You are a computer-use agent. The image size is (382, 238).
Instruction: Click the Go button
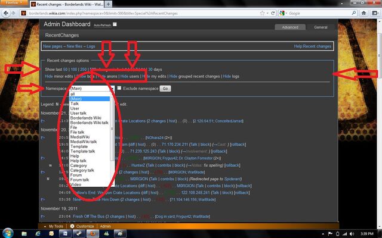(x=165, y=89)
